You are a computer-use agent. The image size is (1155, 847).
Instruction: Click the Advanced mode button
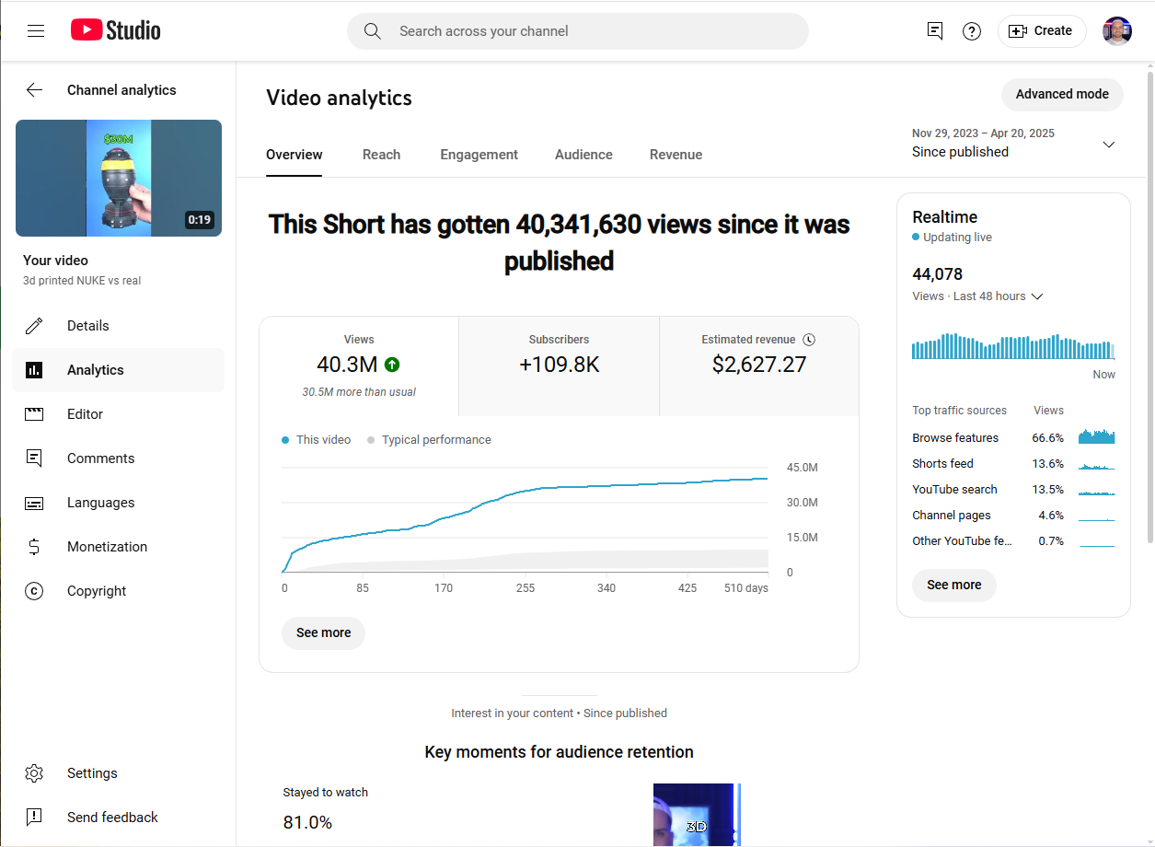tap(1062, 94)
